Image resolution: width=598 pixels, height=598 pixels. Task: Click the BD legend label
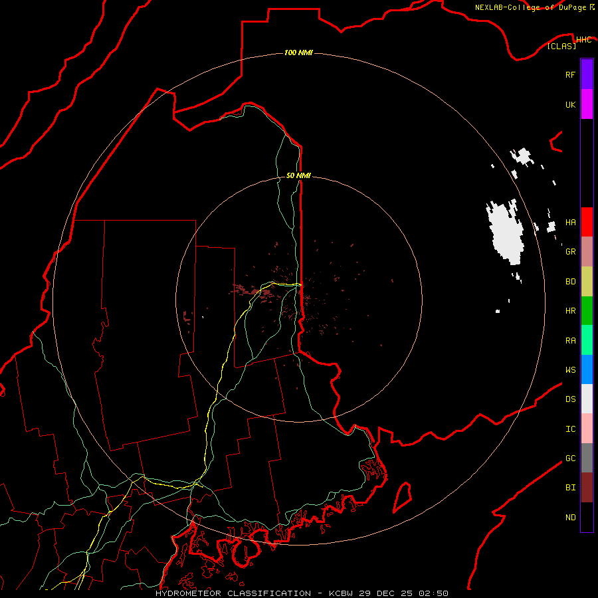[x=570, y=282]
